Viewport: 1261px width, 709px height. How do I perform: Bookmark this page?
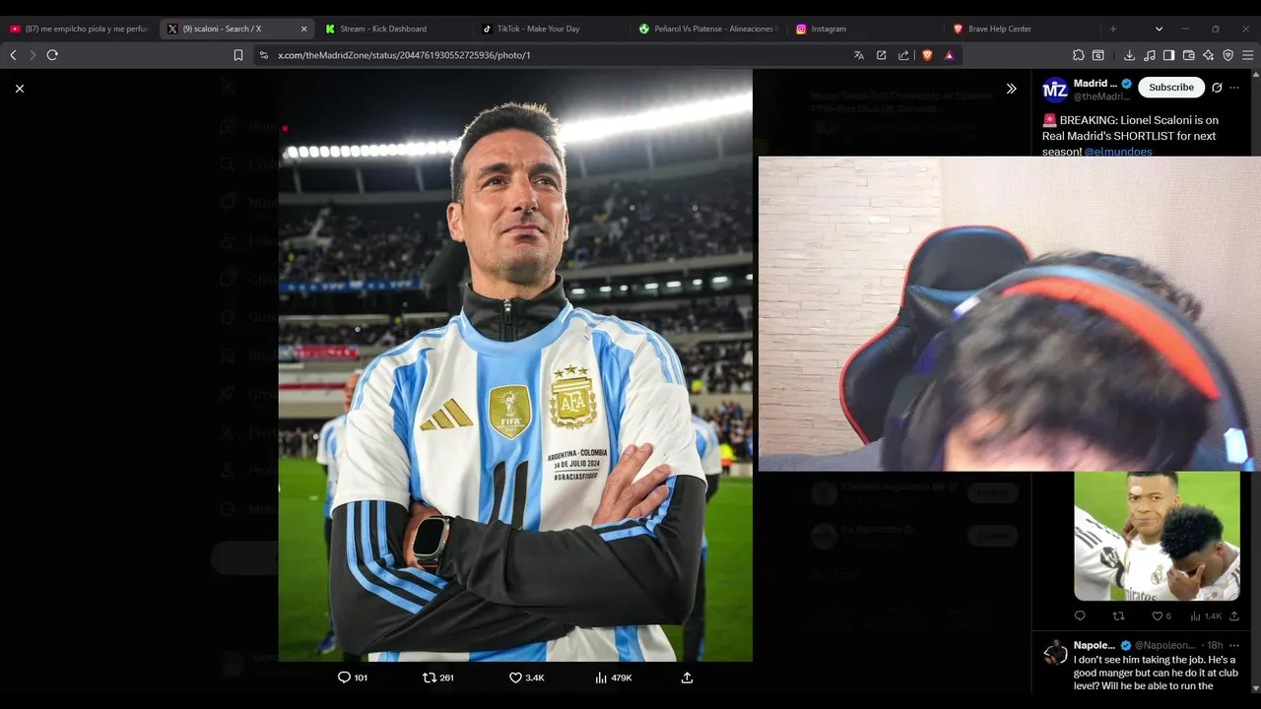coord(238,55)
